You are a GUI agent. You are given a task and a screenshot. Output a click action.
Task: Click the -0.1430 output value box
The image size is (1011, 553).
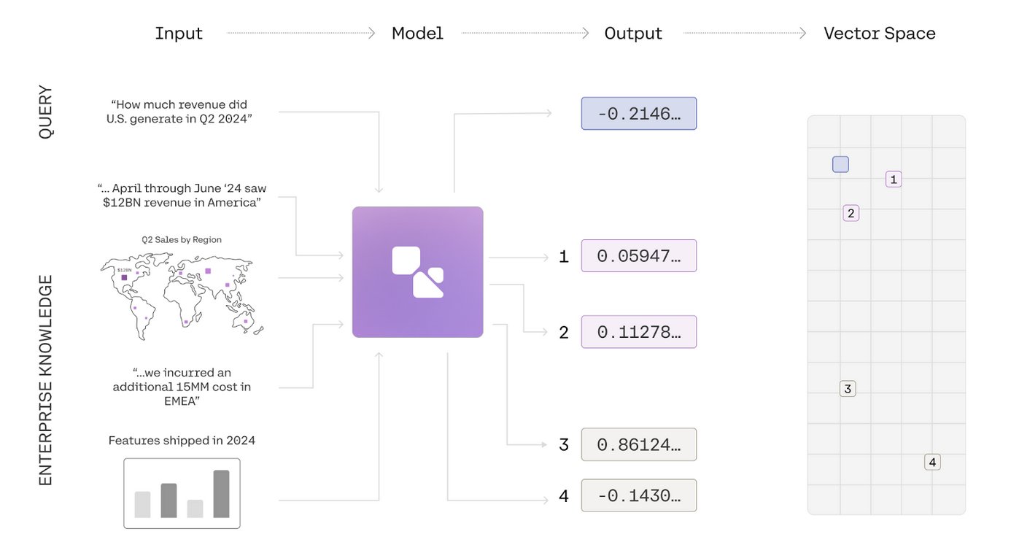point(638,495)
